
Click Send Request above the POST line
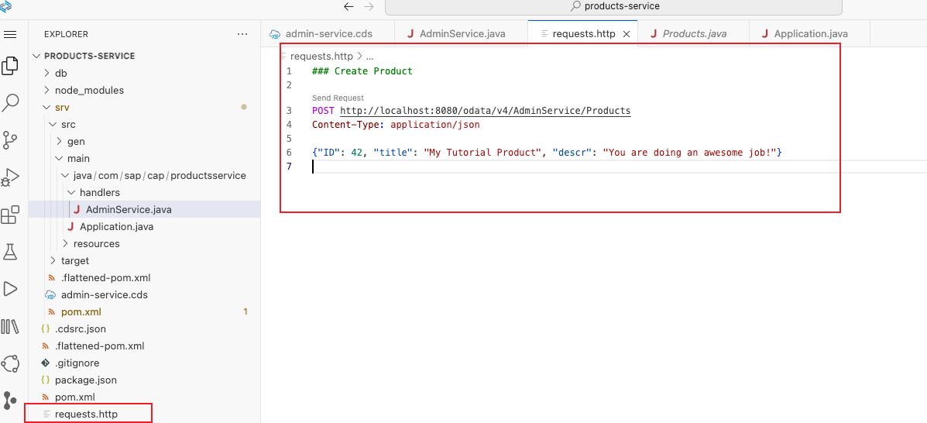click(x=338, y=98)
